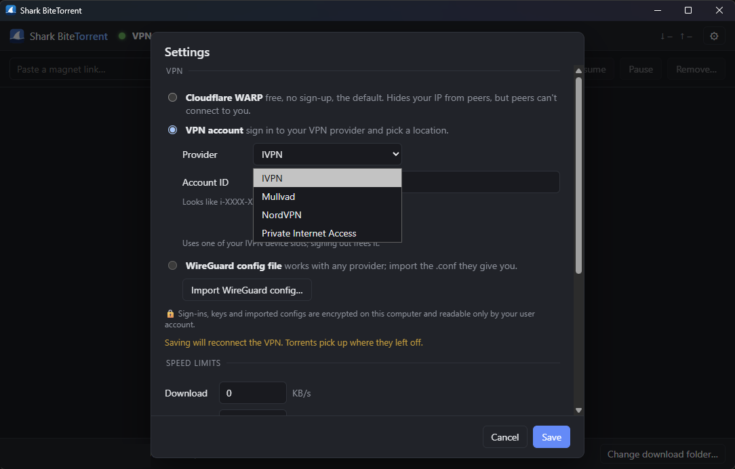The width and height of the screenshot is (735, 469).
Task: Click the yellow 'Saving will reconnect the VPN' note
Action: click(x=294, y=342)
